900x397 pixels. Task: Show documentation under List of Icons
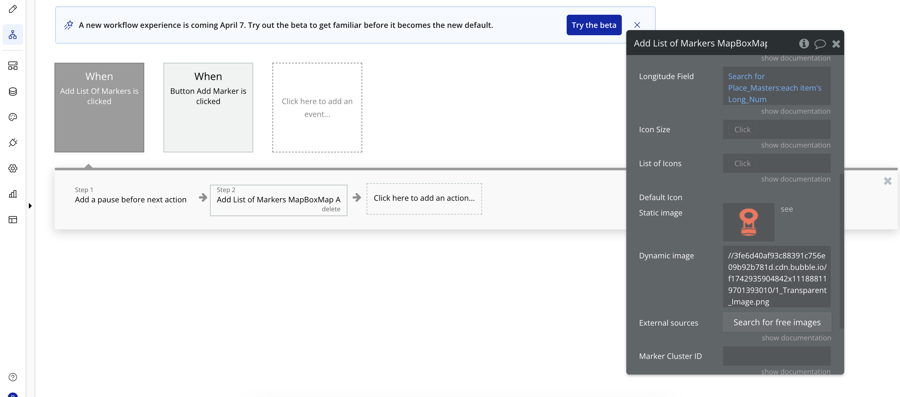[796, 179]
